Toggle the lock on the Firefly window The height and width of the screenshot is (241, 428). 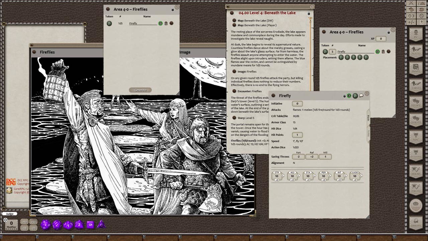click(x=344, y=95)
